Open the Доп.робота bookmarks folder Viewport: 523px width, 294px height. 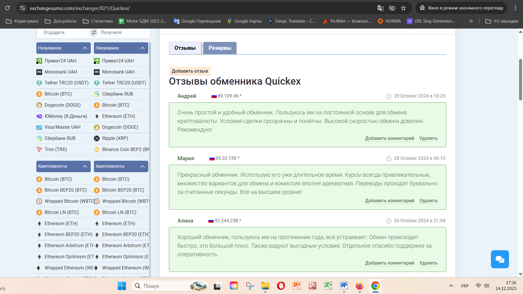coord(61,21)
